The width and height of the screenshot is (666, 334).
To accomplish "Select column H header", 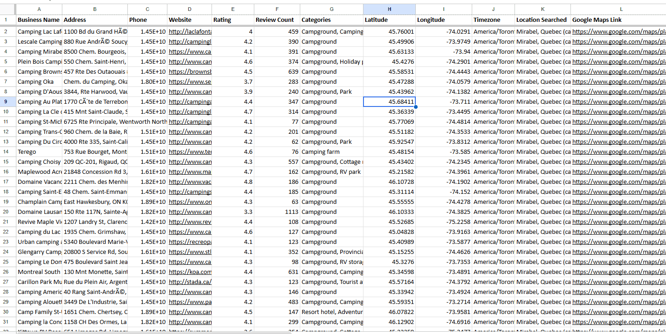I will (x=389, y=9).
